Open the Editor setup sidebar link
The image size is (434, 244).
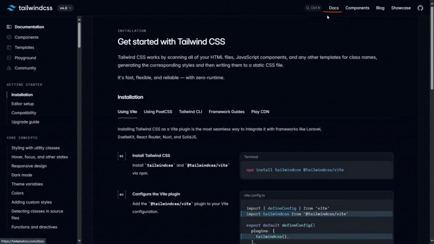(x=22, y=104)
